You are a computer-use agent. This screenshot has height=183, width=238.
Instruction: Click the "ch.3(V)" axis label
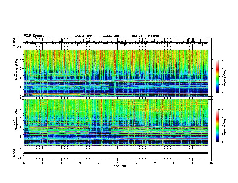pos(14,154)
